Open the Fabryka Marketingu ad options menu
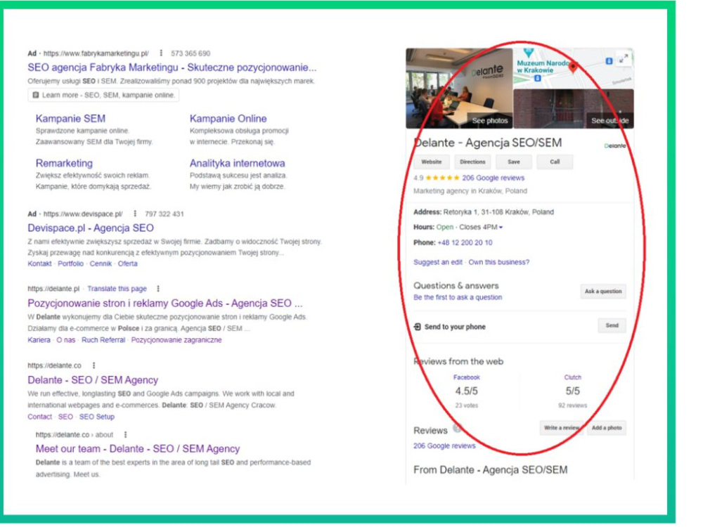703x527 pixels. pyautogui.click(x=161, y=53)
